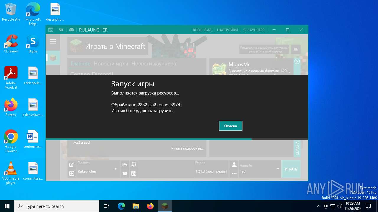Click the Отмена button in launch dialog
The width and height of the screenshot is (378, 212).
click(x=230, y=126)
